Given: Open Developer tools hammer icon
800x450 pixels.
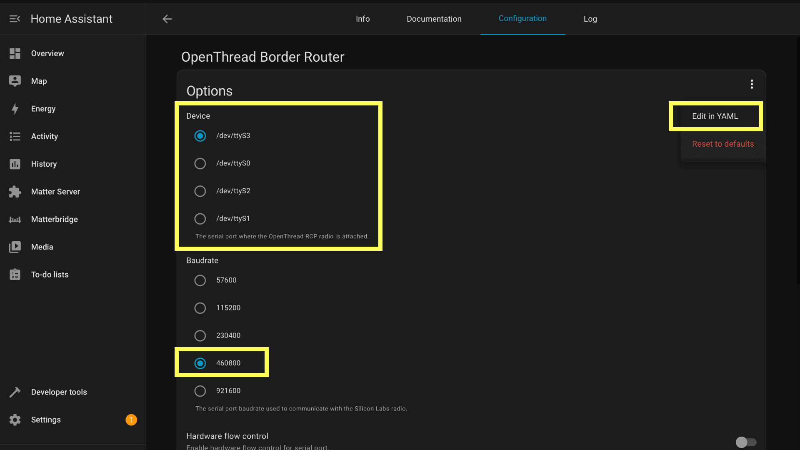Looking at the screenshot, I should 15,392.
